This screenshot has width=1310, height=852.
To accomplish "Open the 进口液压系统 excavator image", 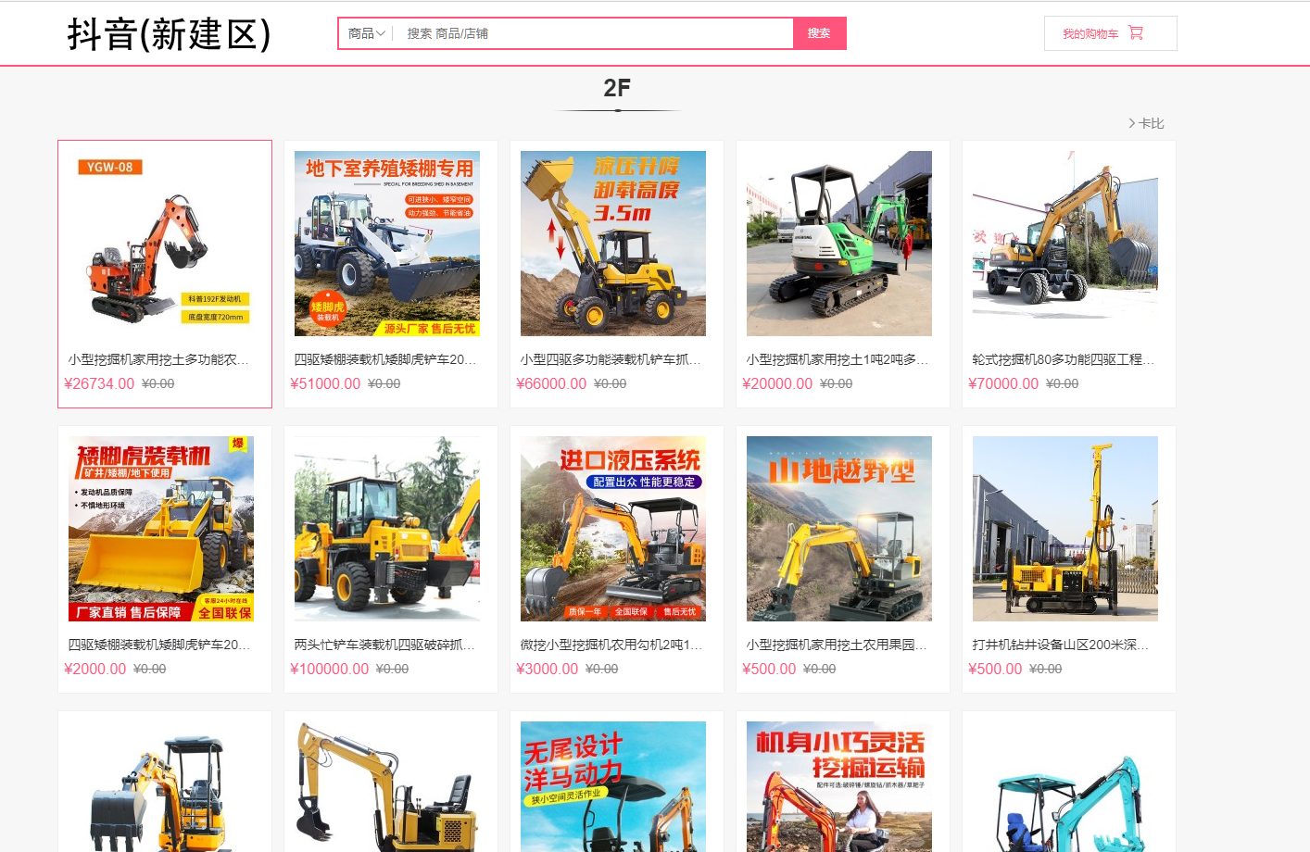I will coord(613,529).
